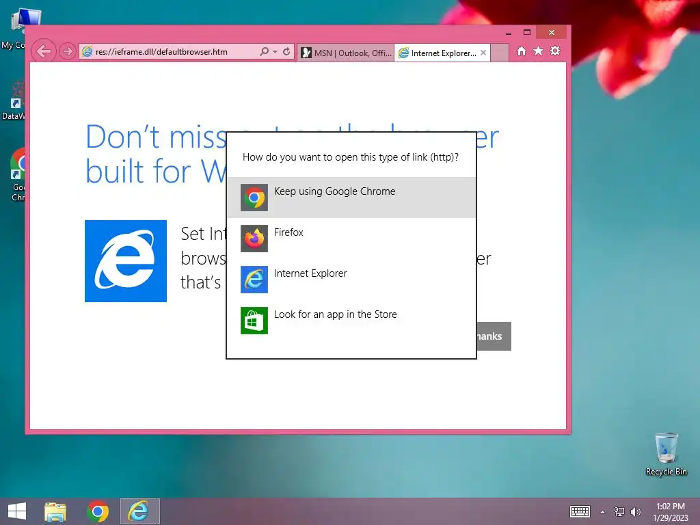700x525 pixels.
Task: Click the Chrome icon in the dialog
Action: tap(254, 198)
